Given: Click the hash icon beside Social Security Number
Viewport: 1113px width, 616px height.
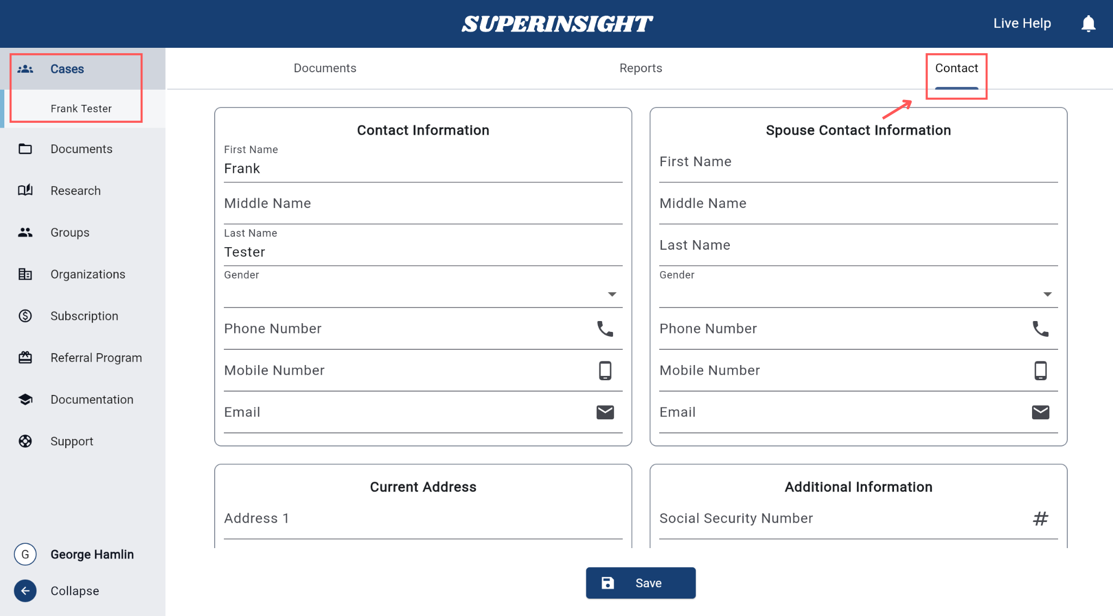Looking at the screenshot, I should [1040, 519].
